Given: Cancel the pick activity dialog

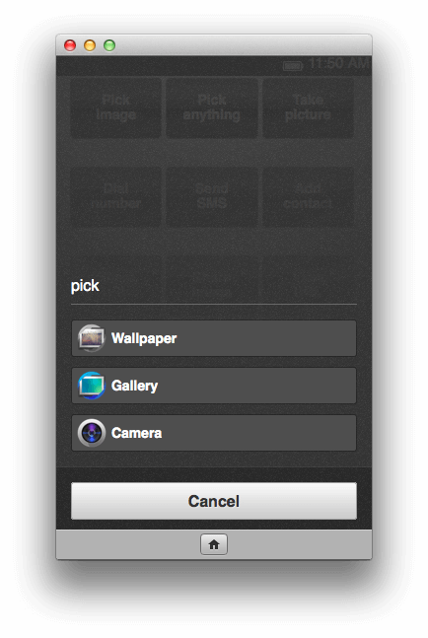Looking at the screenshot, I should [x=214, y=501].
